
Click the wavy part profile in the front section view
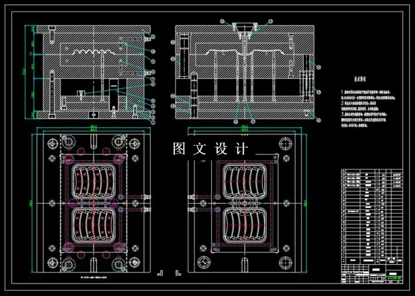tap(94, 52)
